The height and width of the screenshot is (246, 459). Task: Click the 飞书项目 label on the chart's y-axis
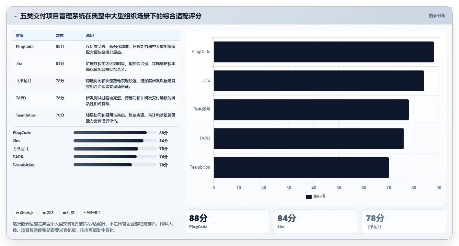click(202, 110)
